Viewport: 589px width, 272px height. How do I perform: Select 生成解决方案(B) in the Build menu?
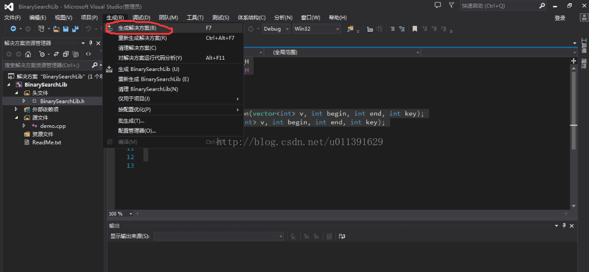click(x=173, y=28)
